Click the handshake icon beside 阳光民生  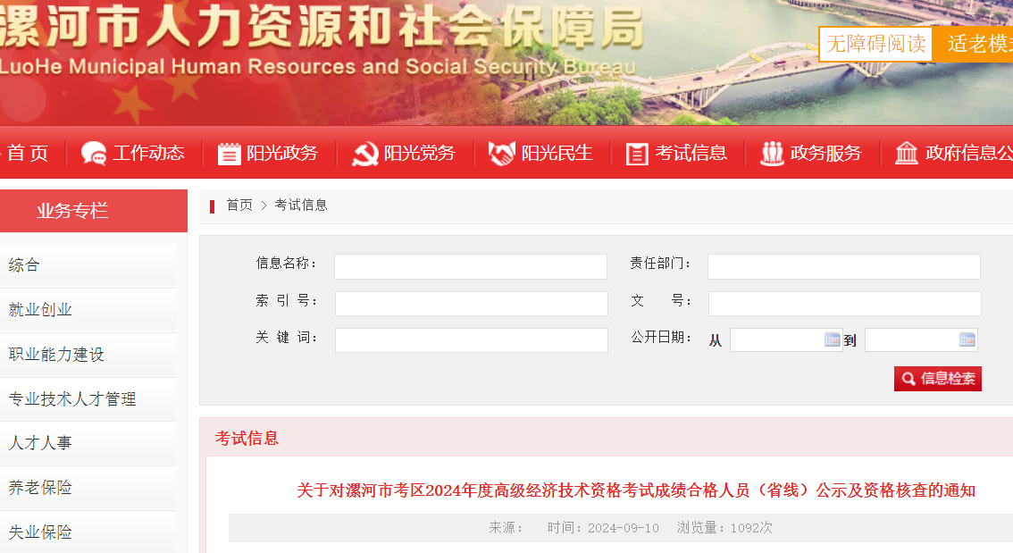[501, 154]
